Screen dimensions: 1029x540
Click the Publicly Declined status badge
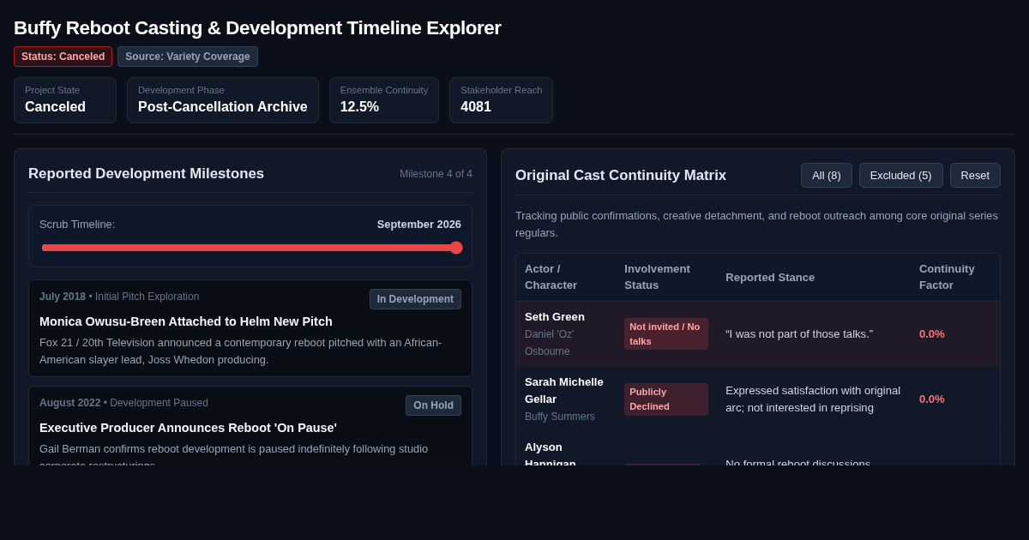(666, 399)
